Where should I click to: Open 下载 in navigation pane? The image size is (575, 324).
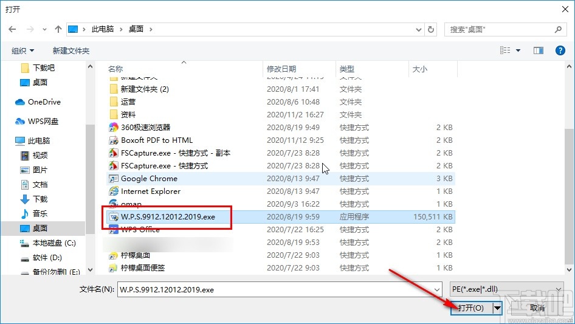tap(34, 199)
